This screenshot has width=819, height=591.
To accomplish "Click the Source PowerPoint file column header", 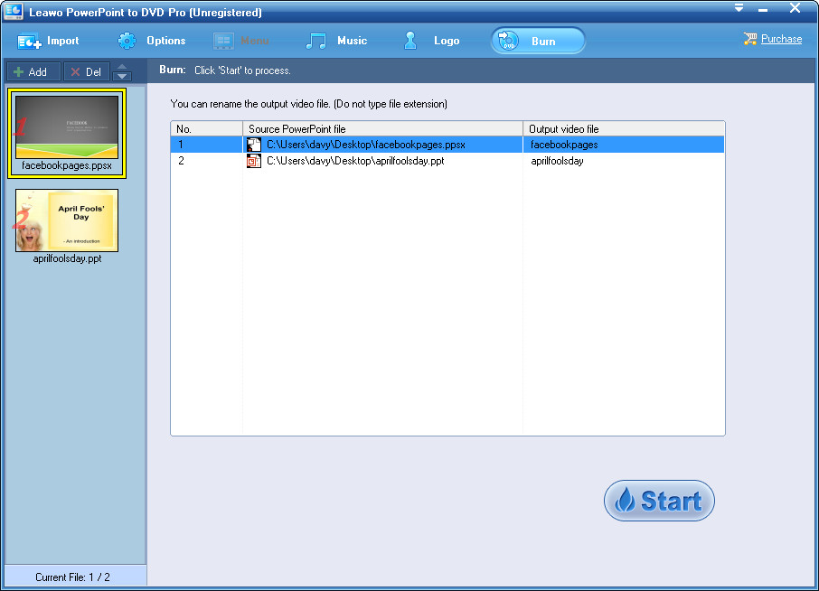I will pyautogui.click(x=382, y=128).
